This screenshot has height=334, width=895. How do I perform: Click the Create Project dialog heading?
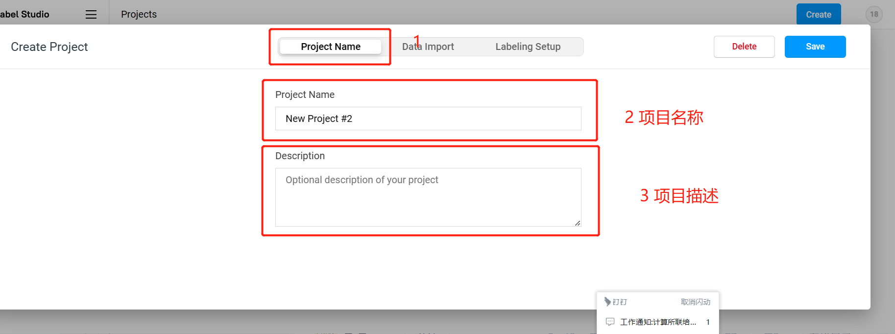(x=49, y=47)
